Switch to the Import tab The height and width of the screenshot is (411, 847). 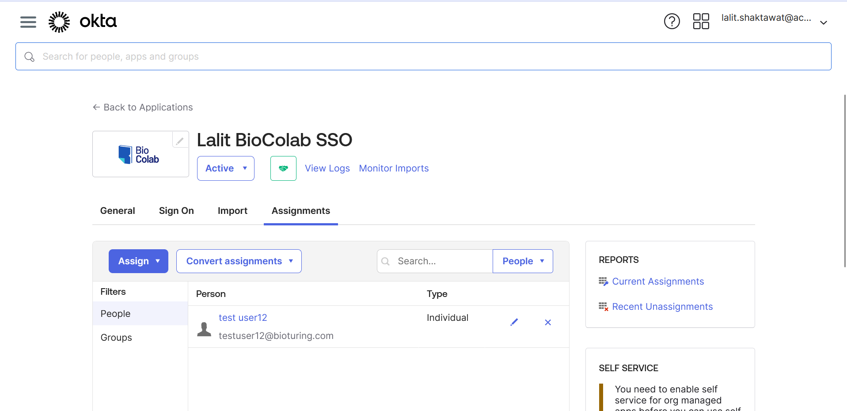coord(232,211)
